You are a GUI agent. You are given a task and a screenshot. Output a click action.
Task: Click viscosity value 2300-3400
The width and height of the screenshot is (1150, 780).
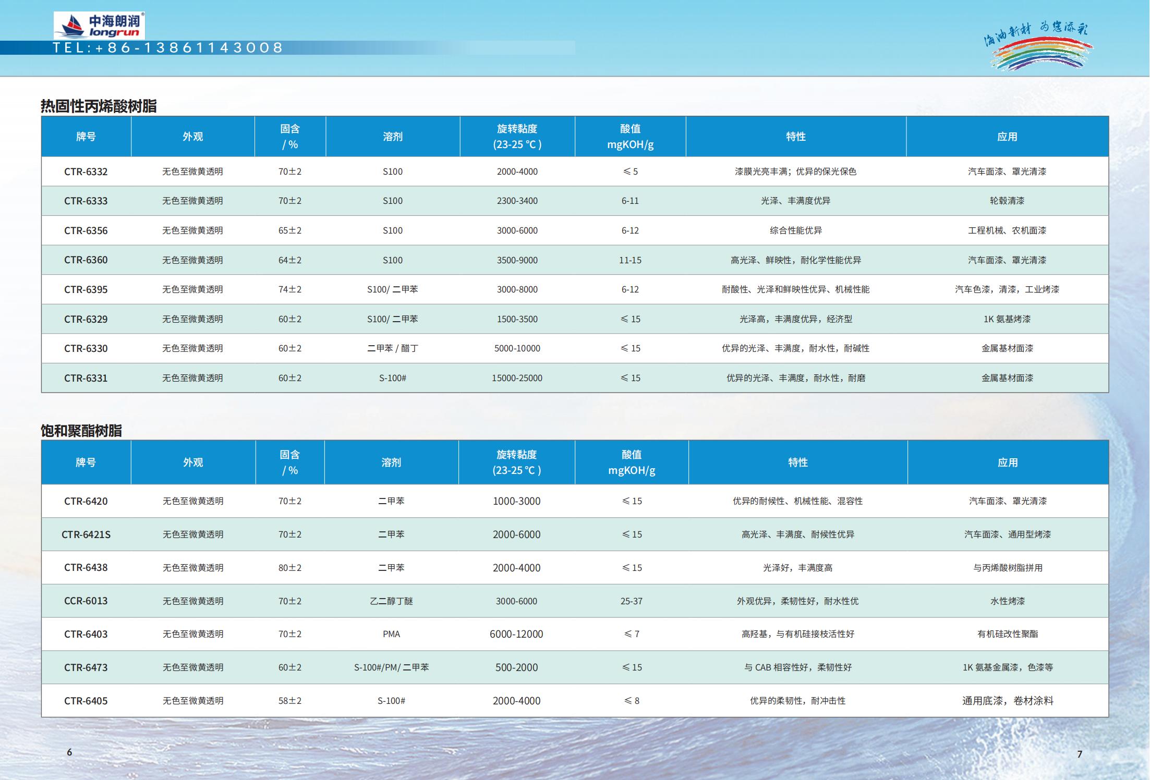coord(517,201)
